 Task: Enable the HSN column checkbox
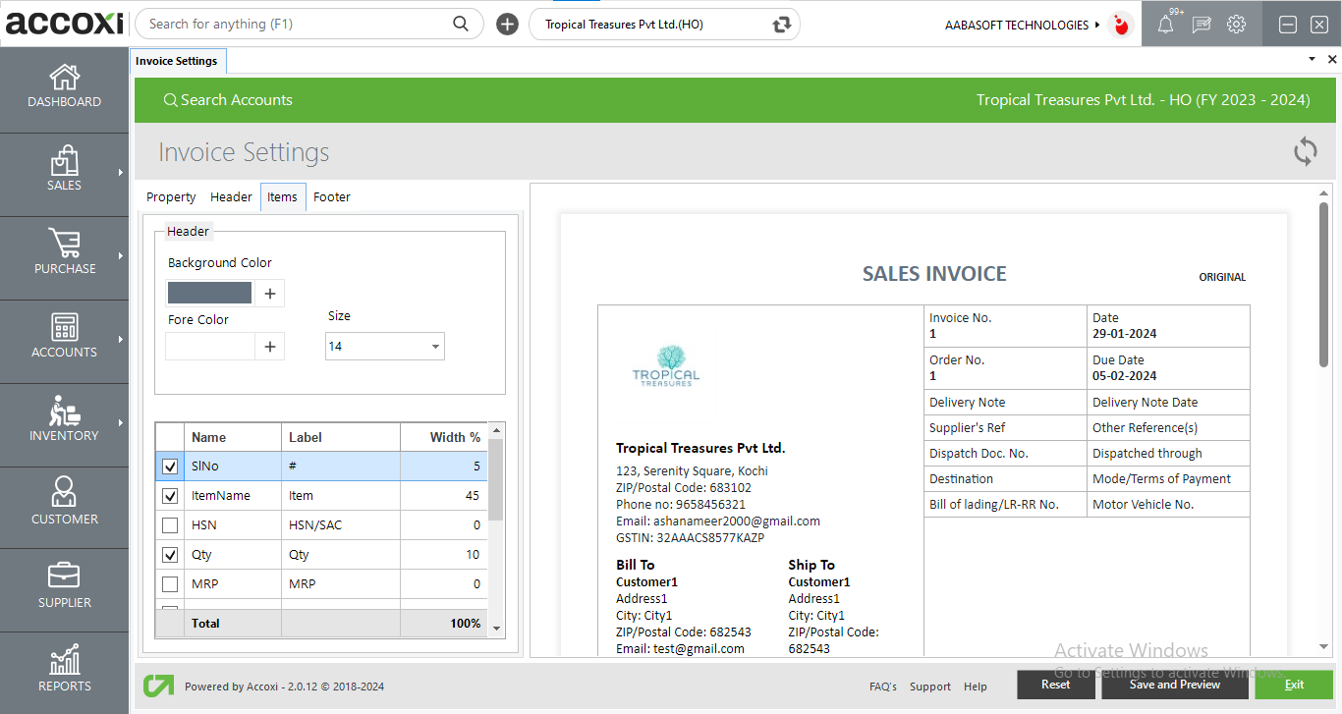pyautogui.click(x=170, y=525)
